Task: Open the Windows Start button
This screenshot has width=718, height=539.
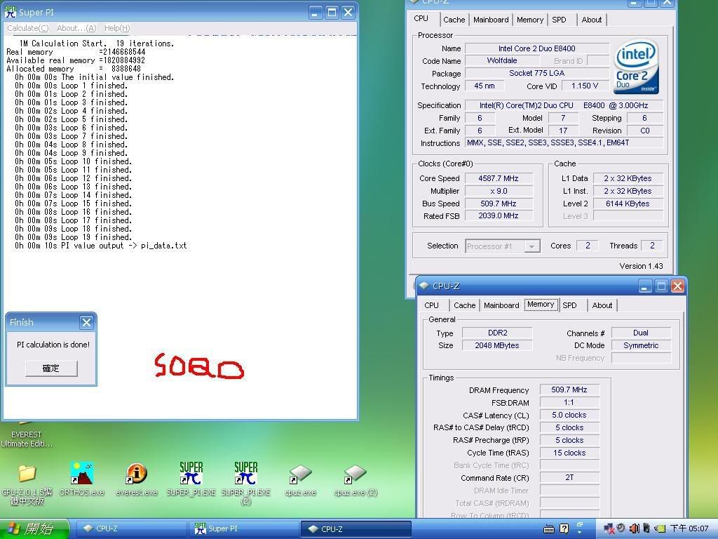Action: pos(34,528)
